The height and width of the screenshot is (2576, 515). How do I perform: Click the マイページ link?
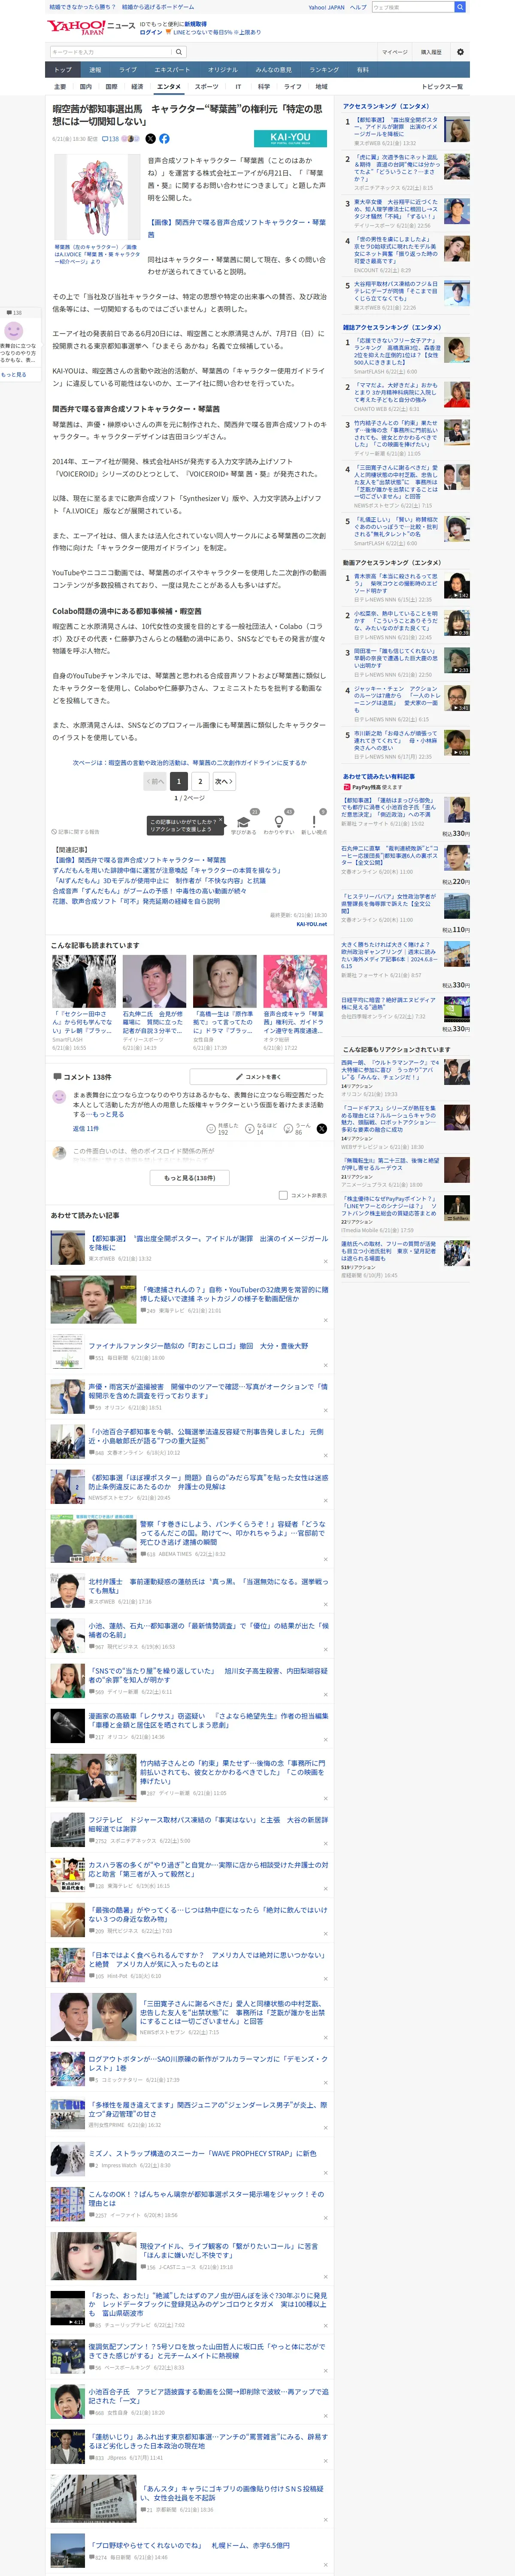pyautogui.click(x=394, y=52)
